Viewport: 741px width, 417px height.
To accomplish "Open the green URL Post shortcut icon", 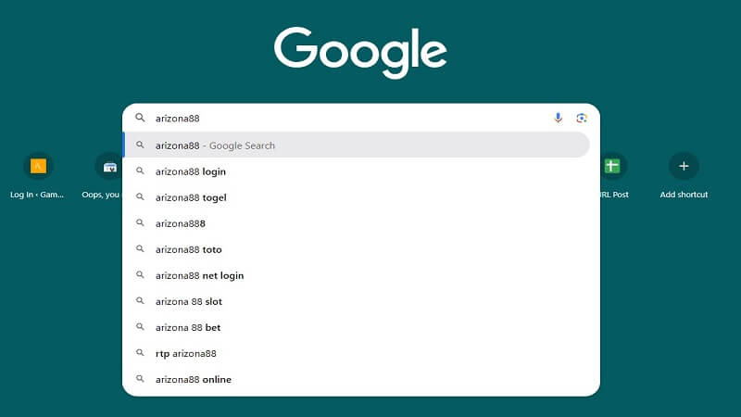I will pyautogui.click(x=612, y=166).
